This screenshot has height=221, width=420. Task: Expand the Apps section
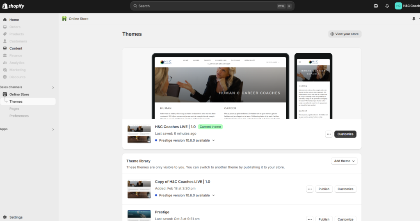coord(53,129)
